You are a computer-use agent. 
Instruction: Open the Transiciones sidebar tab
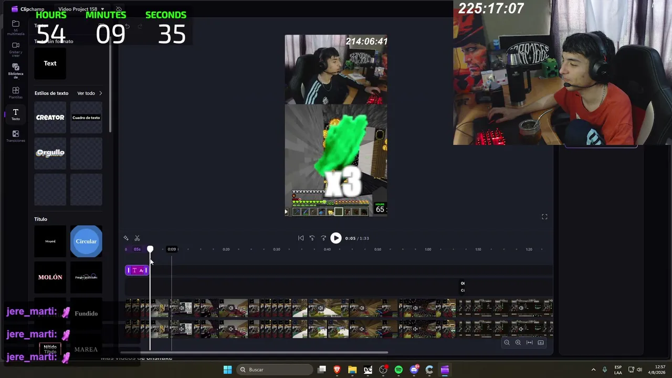(16, 136)
